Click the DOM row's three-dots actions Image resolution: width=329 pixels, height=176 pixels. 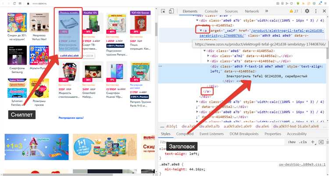coord(161,66)
